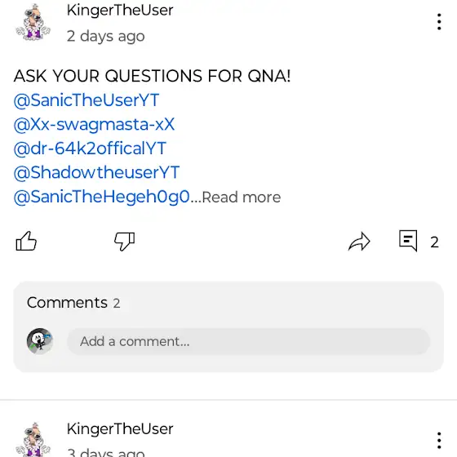This screenshot has height=457, width=457.
Task: Visit the @dr-64k2officalYT channel mention
Action: point(90,149)
